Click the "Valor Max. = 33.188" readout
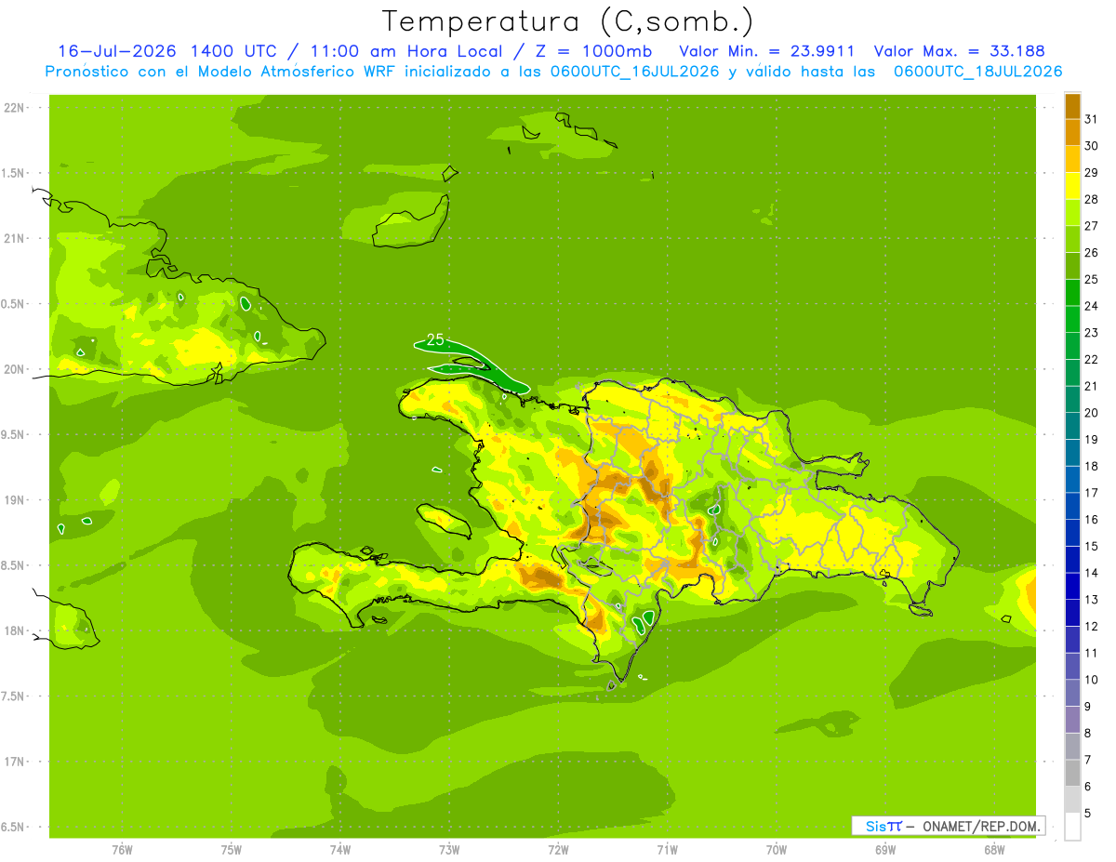 pos(959,51)
